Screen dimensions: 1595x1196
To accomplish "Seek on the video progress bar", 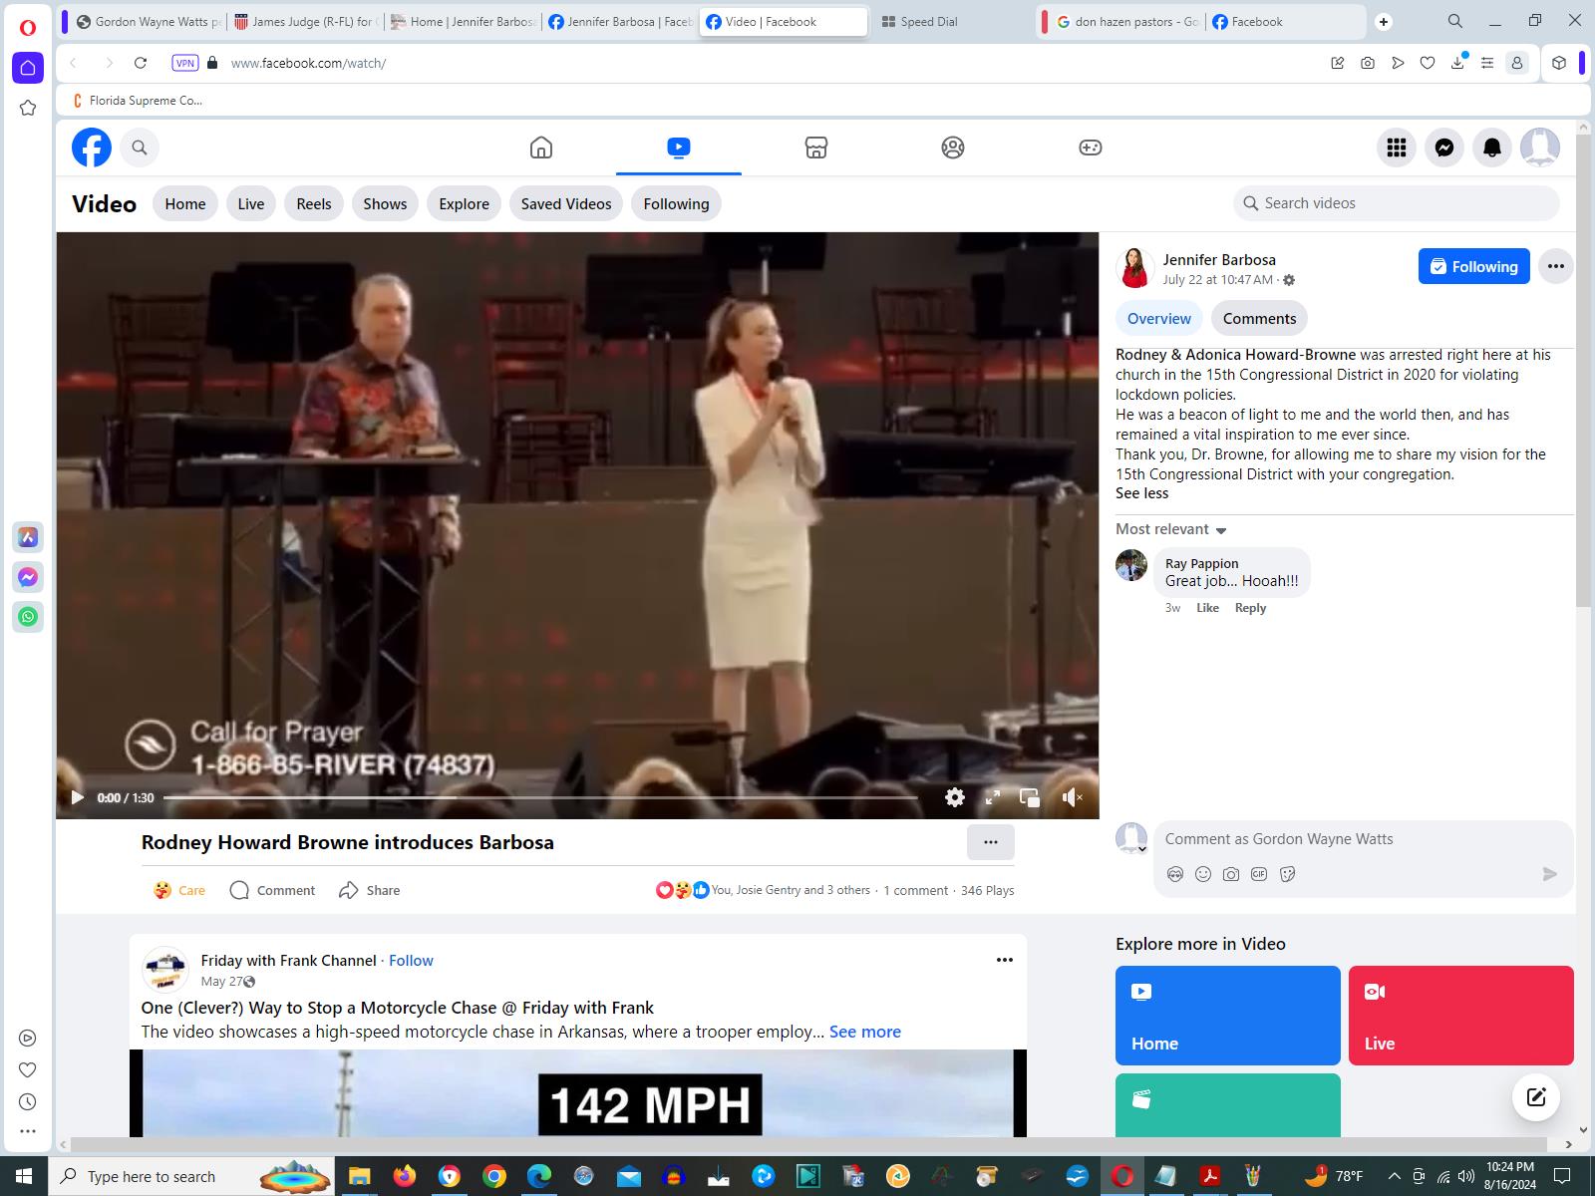I will [540, 797].
